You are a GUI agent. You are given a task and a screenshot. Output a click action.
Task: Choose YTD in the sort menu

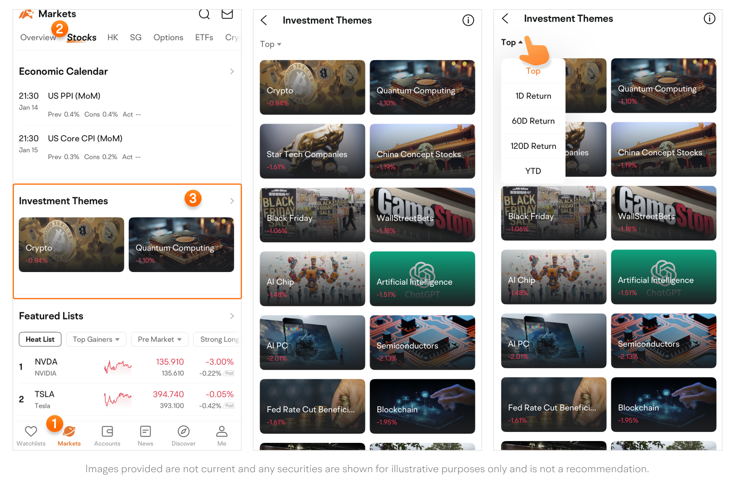click(533, 171)
